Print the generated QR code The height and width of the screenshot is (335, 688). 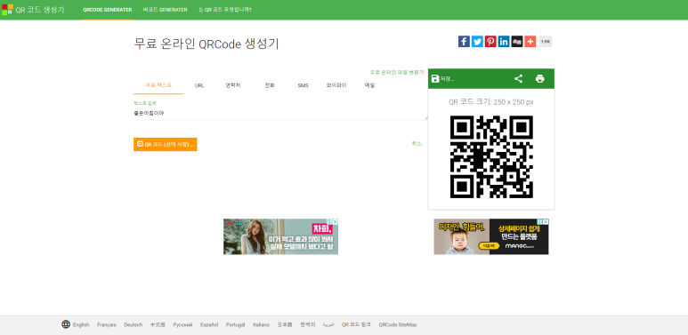(x=539, y=79)
